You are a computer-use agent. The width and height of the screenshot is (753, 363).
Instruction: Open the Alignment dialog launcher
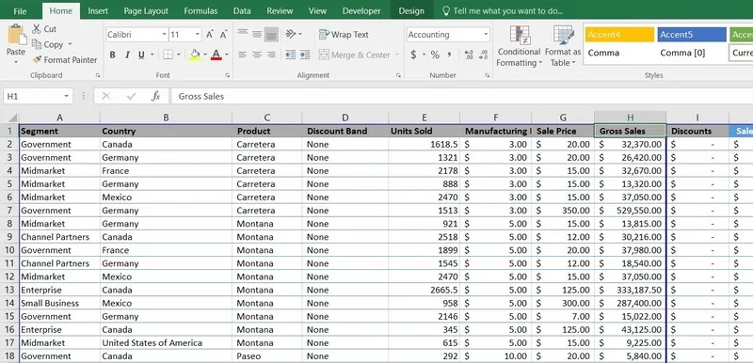click(398, 75)
